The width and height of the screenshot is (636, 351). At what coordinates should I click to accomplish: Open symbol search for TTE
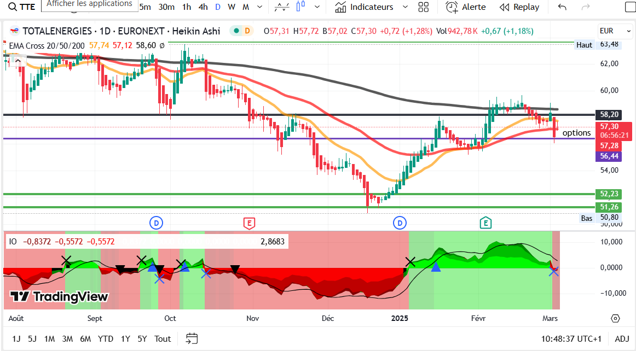coord(22,7)
